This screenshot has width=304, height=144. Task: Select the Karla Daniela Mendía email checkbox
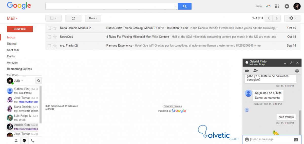[49, 28]
